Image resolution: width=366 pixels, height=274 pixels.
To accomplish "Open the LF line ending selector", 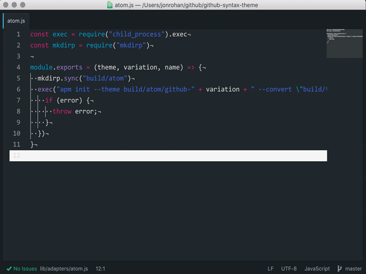I will [271, 269].
